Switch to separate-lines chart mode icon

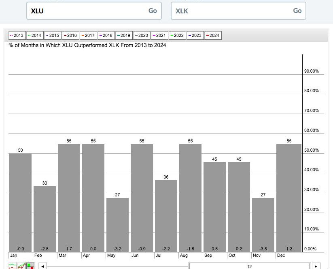(x=13, y=266)
